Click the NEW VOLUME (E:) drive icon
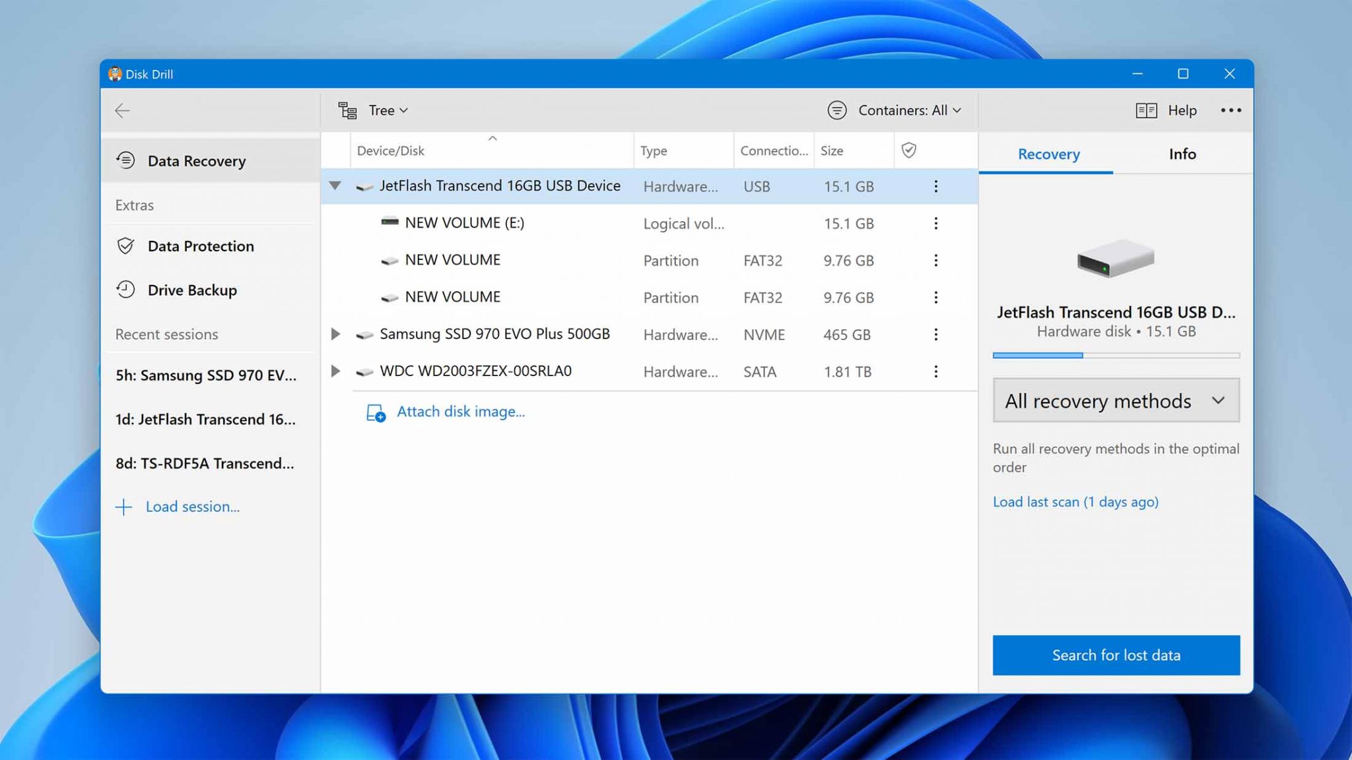 tap(389, 222)
